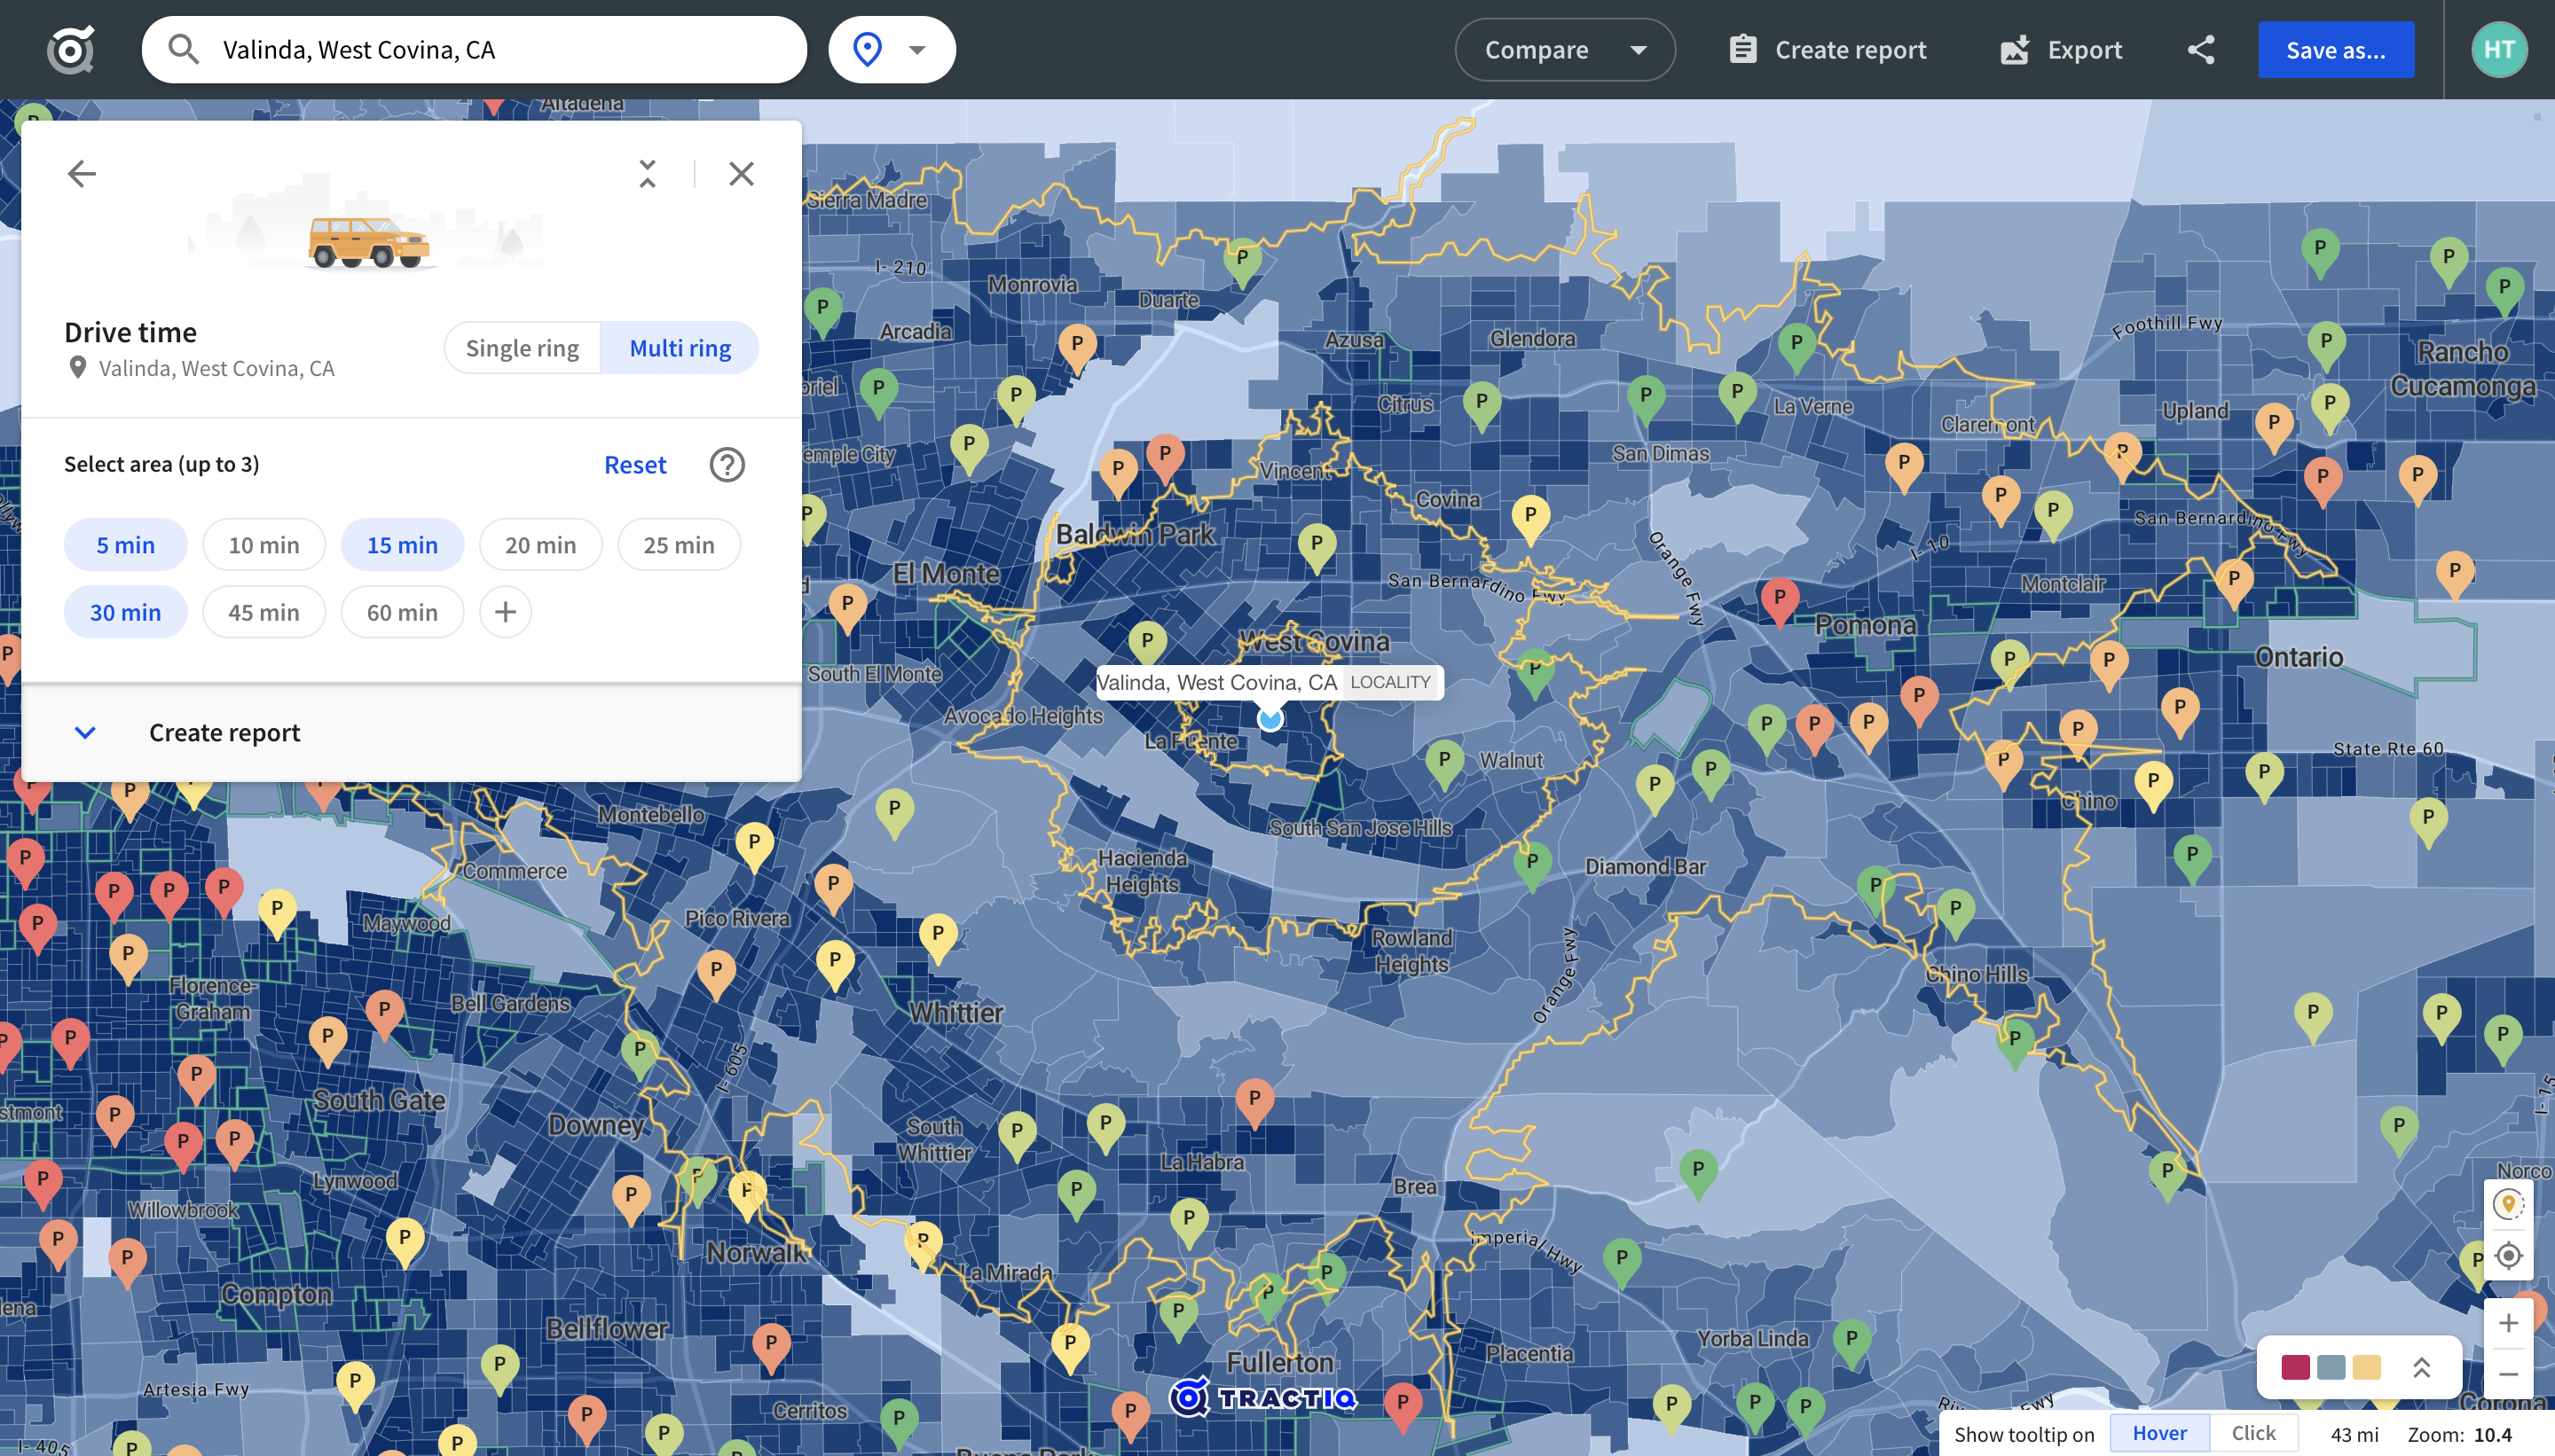Set tooltip mode to Hover
Screen dimensions: 2555x1456
tap(2158, 1434)
